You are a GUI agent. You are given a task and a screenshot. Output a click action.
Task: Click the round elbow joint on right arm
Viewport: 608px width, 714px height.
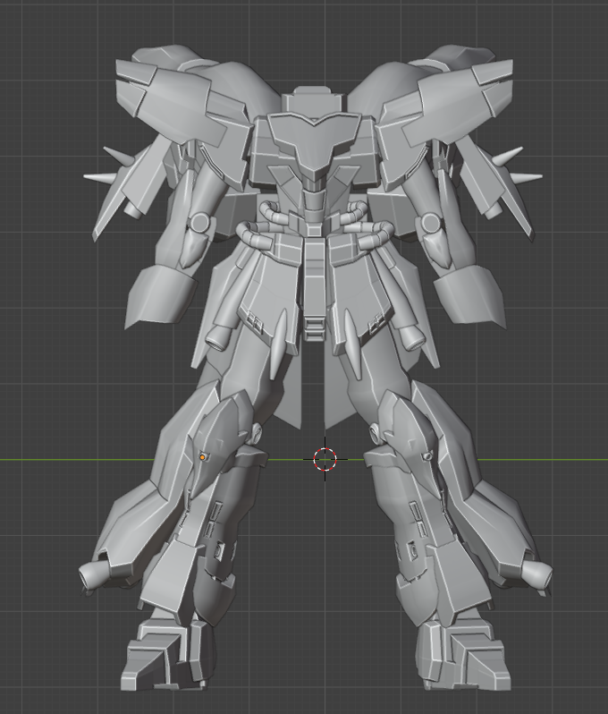[x=431, y=222]
